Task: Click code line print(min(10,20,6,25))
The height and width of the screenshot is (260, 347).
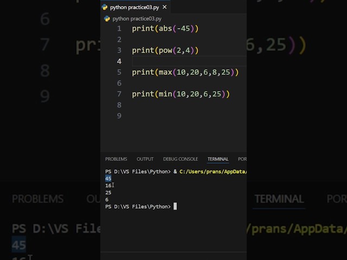Action: point(181,94)
